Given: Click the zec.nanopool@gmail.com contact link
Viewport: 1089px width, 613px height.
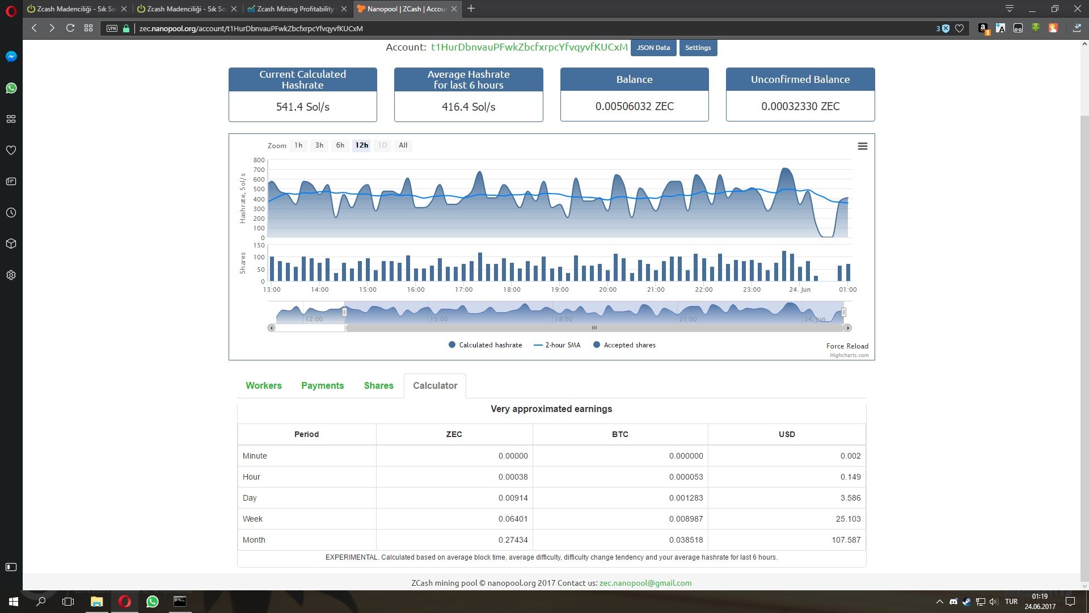Looking at the screenshot, I should coord(645,583).
